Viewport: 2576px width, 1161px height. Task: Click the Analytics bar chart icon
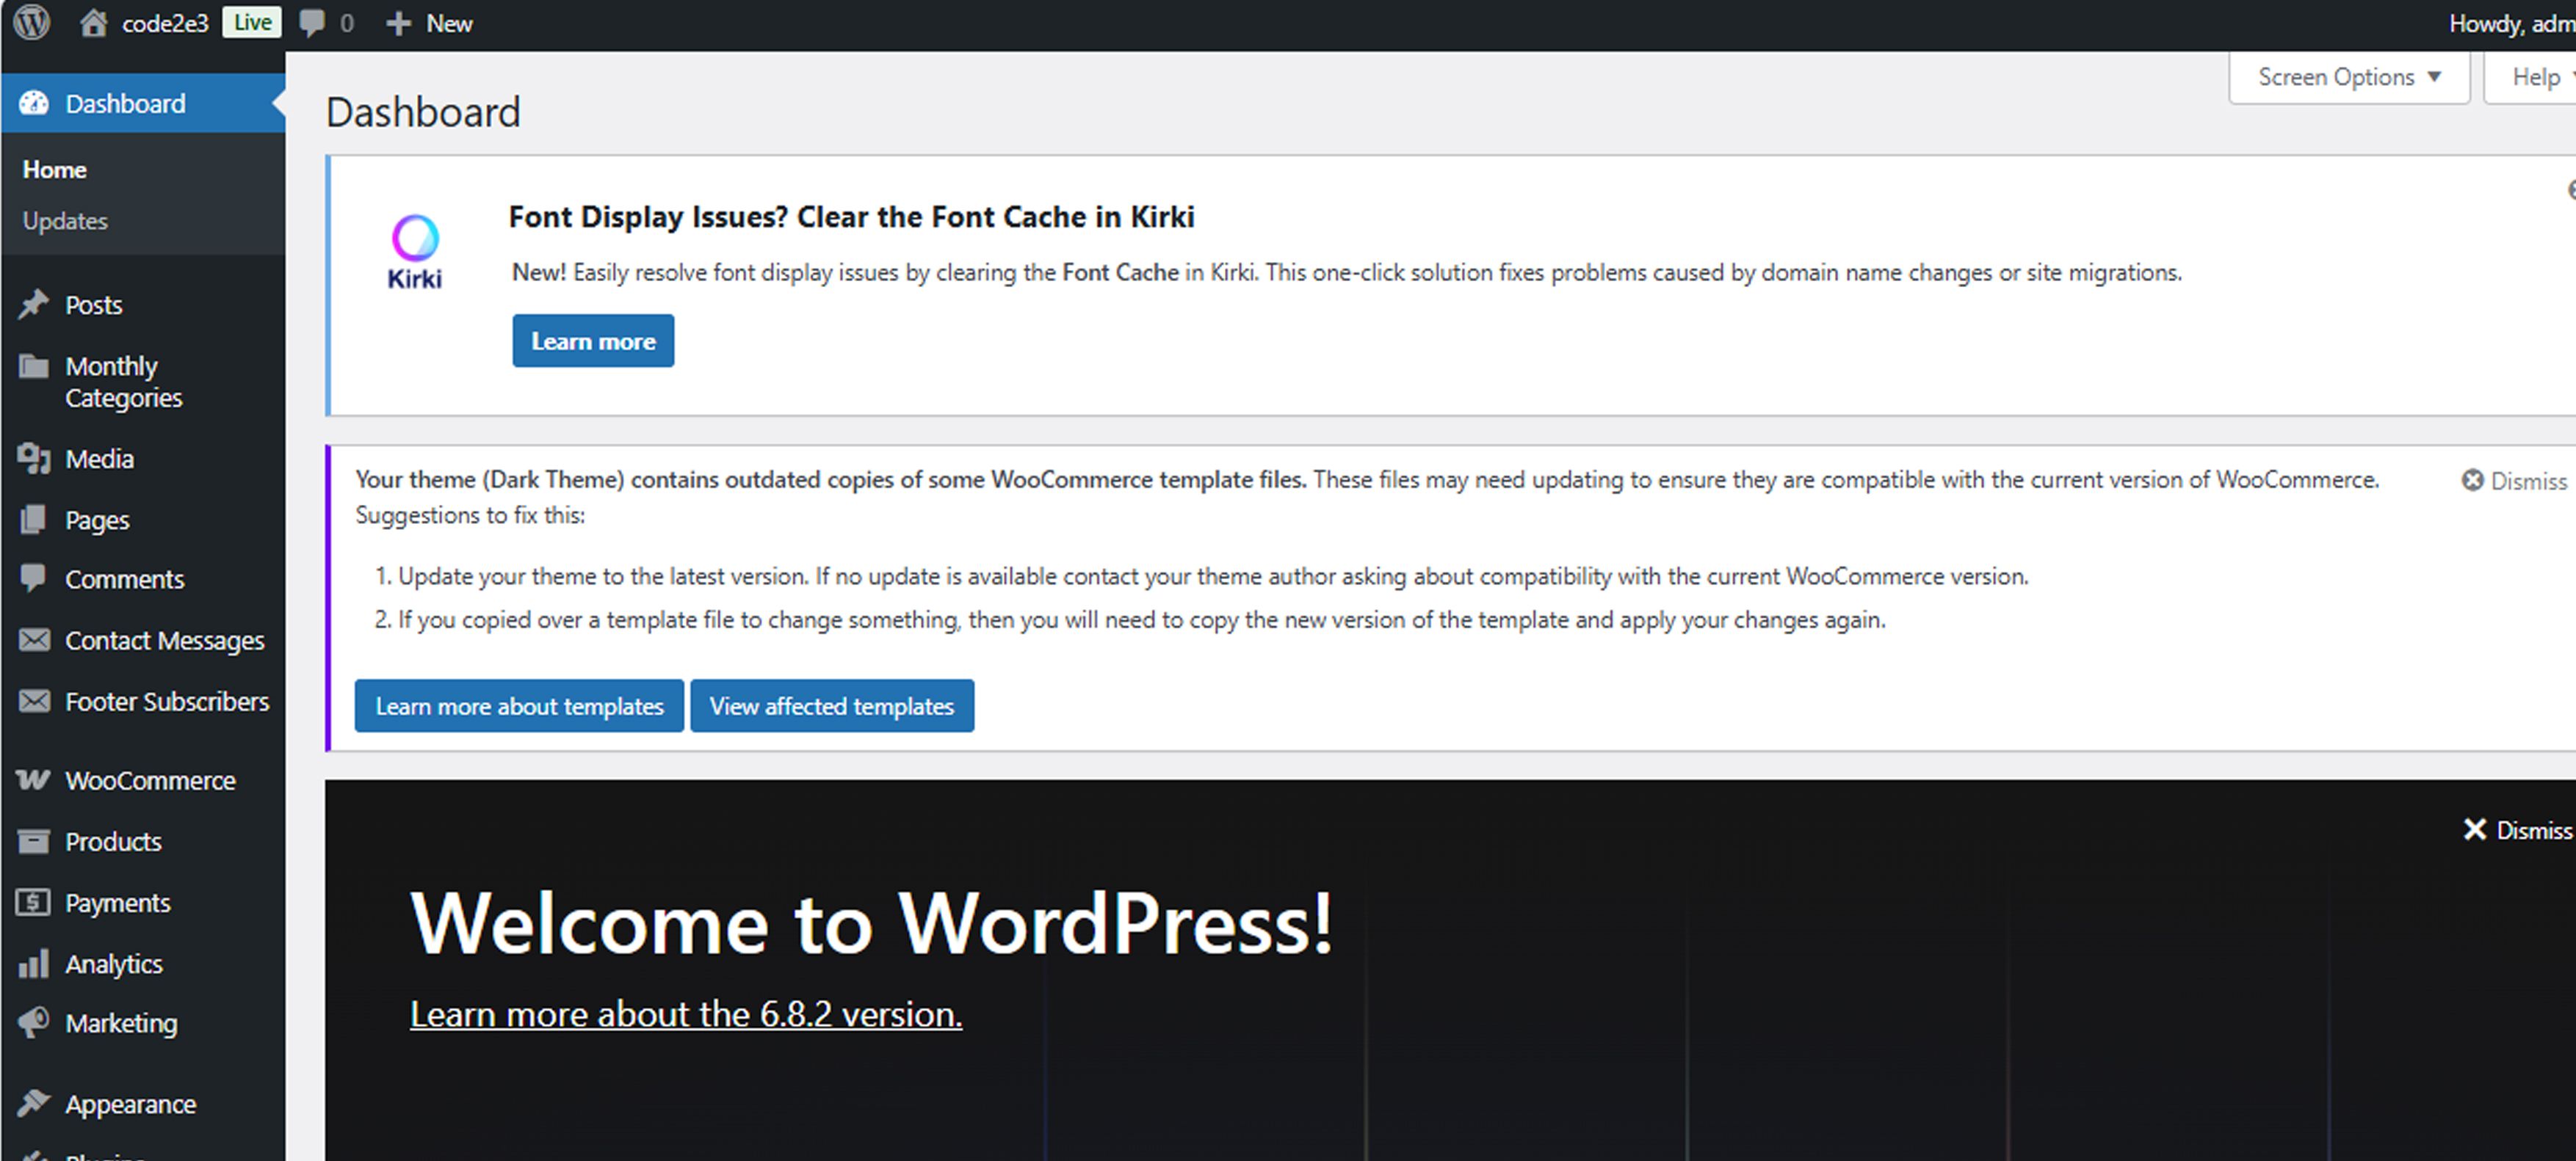click(x=33, y=963)
